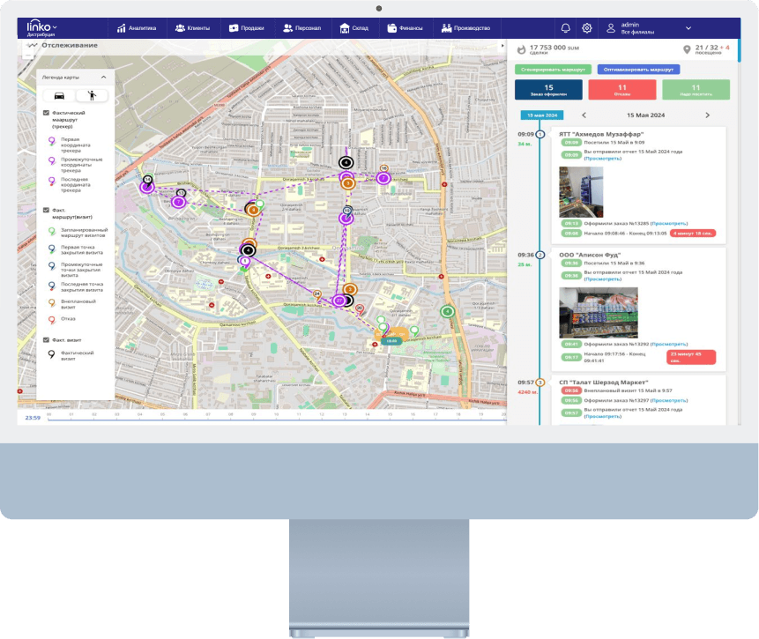
Task: Click the green marker numbered 4 on map
Action: click(x=448, y=311)
